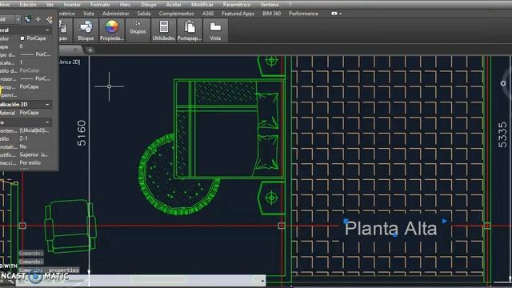Open the Portapapeles clipboard panel

click(x=190, y=30)
